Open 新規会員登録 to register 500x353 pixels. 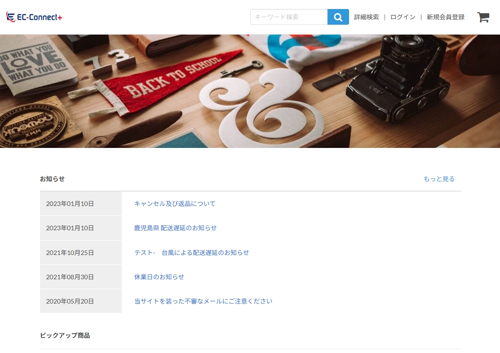(x=444, y=17)
